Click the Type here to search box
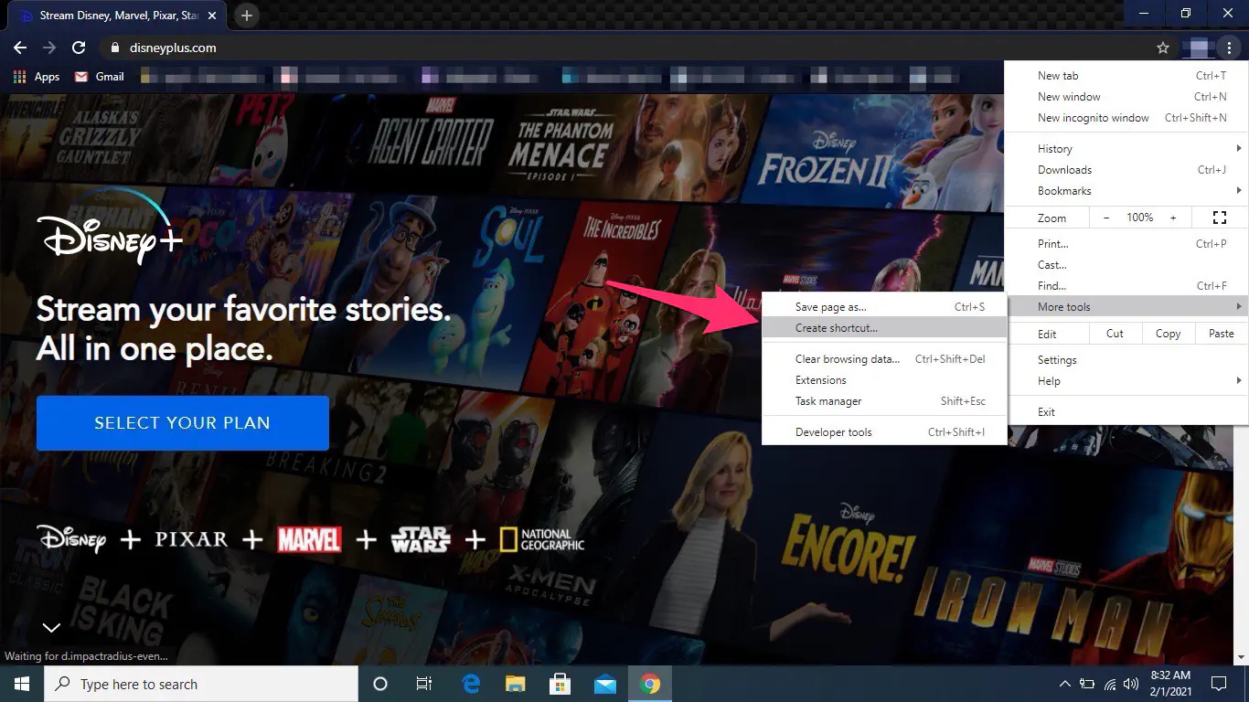 click(x=201, y=684)
